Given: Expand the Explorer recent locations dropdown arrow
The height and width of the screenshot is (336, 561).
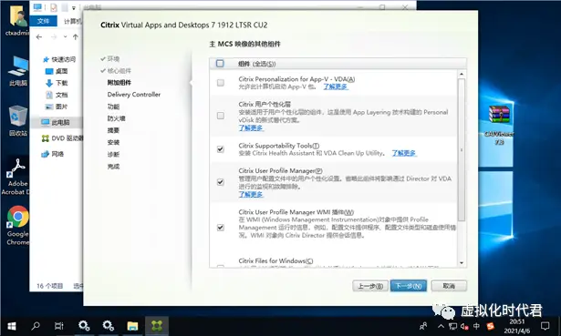Looking at the screenshot, I should [x=65, y=36].
